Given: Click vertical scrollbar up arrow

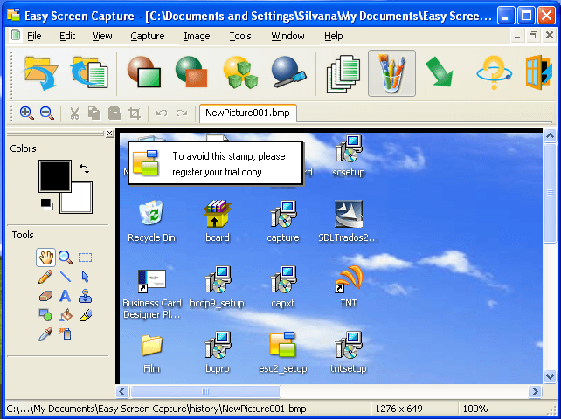Looking at the screenshot, I should click(x=550, y=135).
